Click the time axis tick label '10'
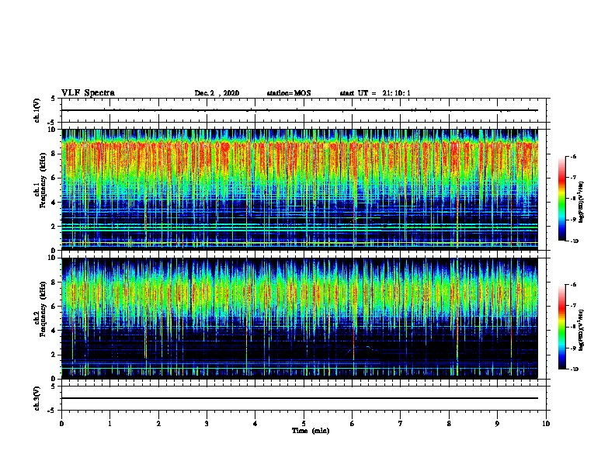615x475 pixels. pos(546,424)
